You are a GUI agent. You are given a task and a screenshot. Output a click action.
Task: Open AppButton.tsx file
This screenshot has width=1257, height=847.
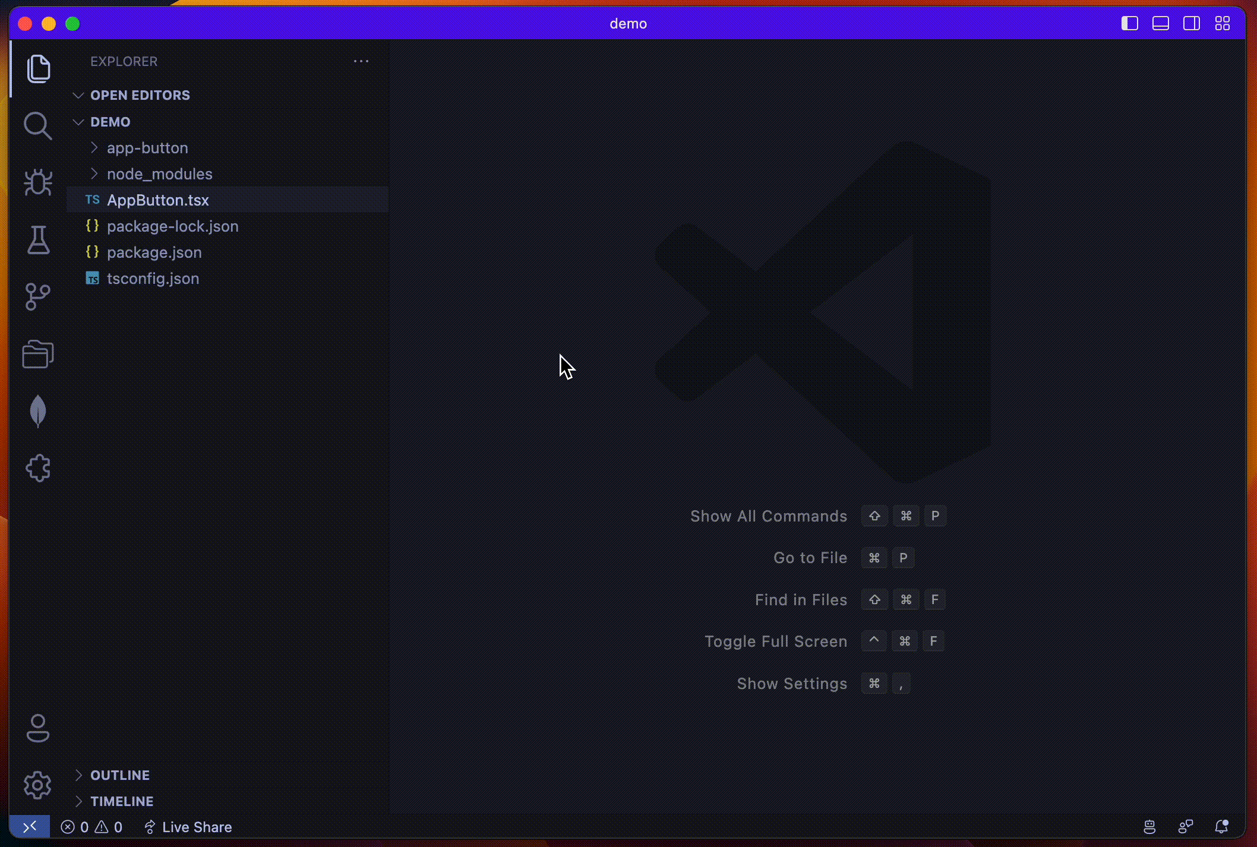pyautogui.click(x=157, y=200)
